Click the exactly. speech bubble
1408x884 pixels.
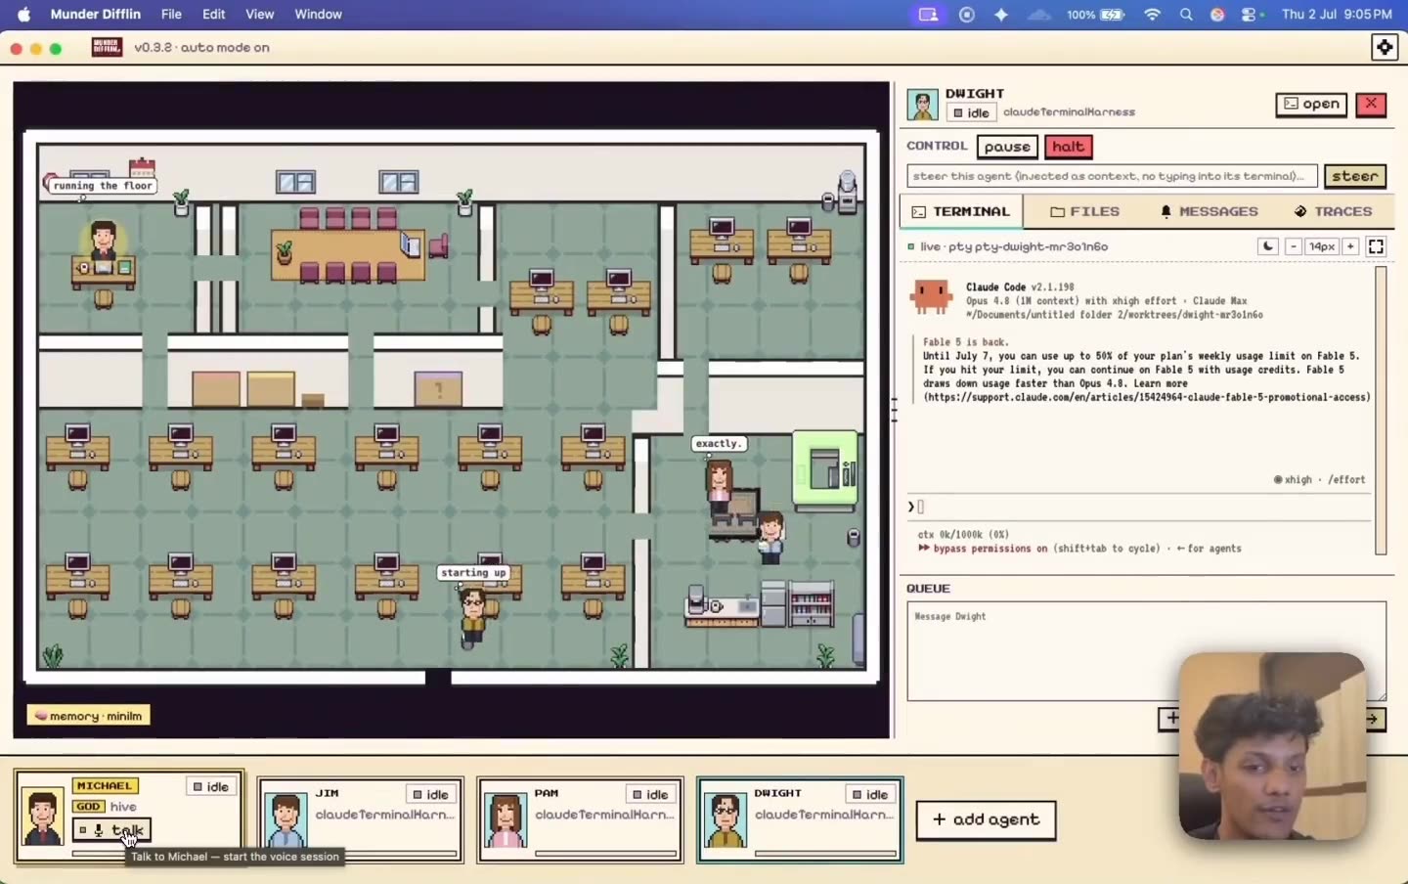tap(719, 444)
